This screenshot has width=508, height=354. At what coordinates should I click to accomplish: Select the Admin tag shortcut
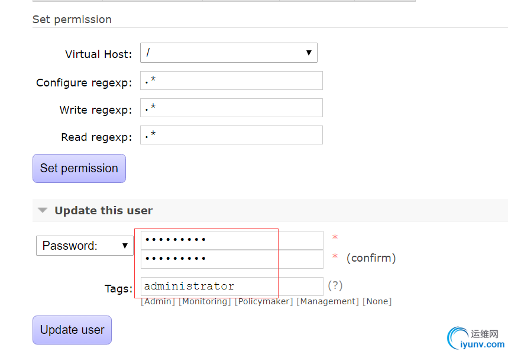click(158, 301)
